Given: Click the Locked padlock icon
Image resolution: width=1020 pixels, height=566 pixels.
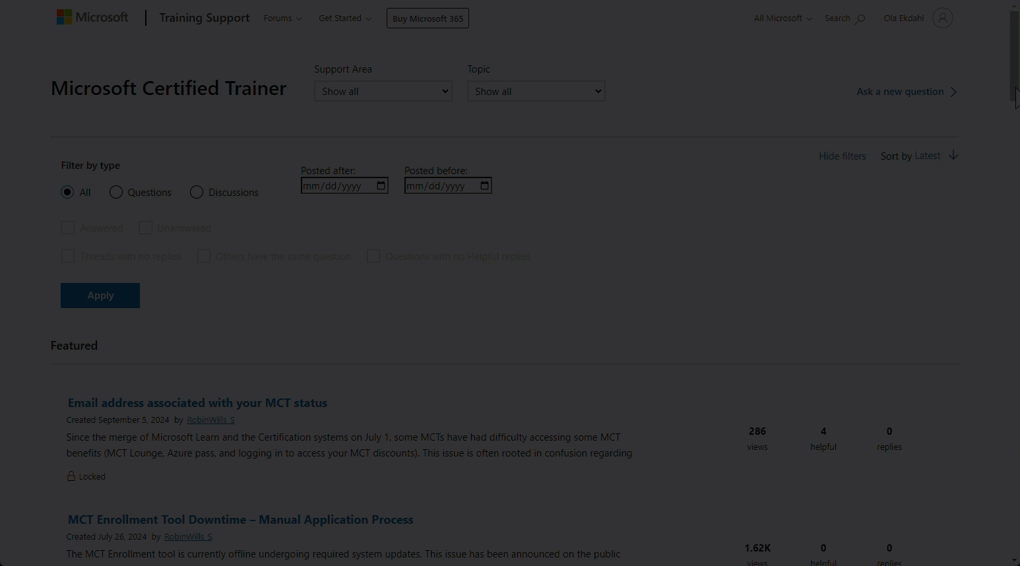Looking at the screenshot, I should 71,476.
